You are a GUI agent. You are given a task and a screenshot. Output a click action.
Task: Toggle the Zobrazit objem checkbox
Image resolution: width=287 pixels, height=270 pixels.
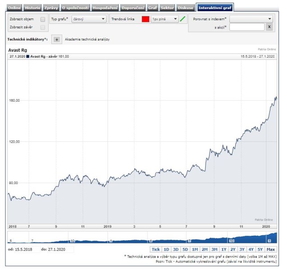coord(43,19)
